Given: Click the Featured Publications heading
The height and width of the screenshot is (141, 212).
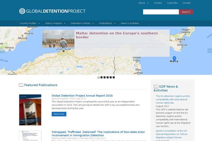Looking at the screenshot, I should [41, 85].
